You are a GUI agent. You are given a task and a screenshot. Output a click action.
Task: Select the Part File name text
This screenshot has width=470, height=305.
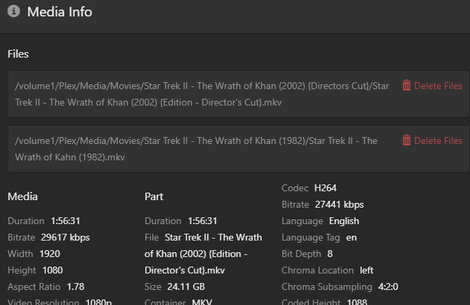(203, 254)
